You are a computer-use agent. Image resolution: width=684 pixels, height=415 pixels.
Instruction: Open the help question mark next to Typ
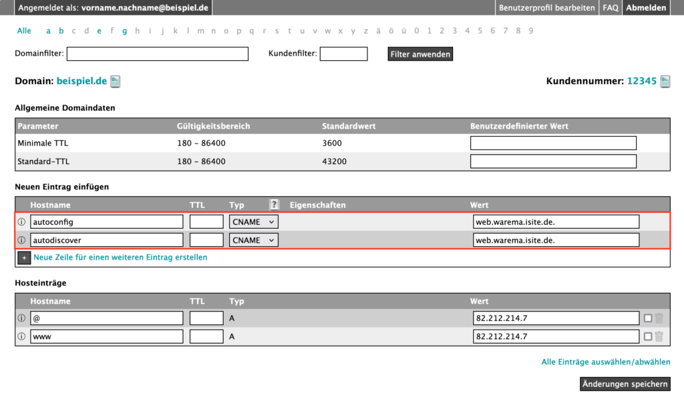(x=274, y=205)
